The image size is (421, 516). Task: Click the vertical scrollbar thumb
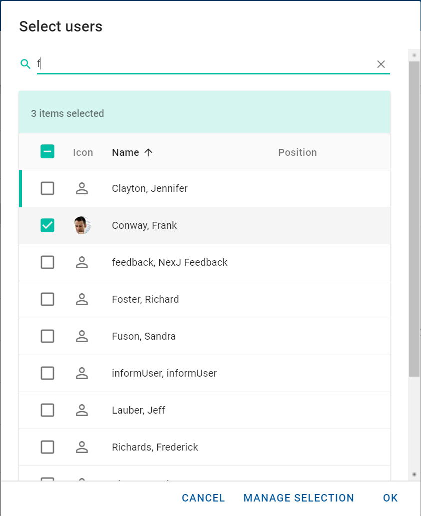pyautogui.click(x=414, y=219)
